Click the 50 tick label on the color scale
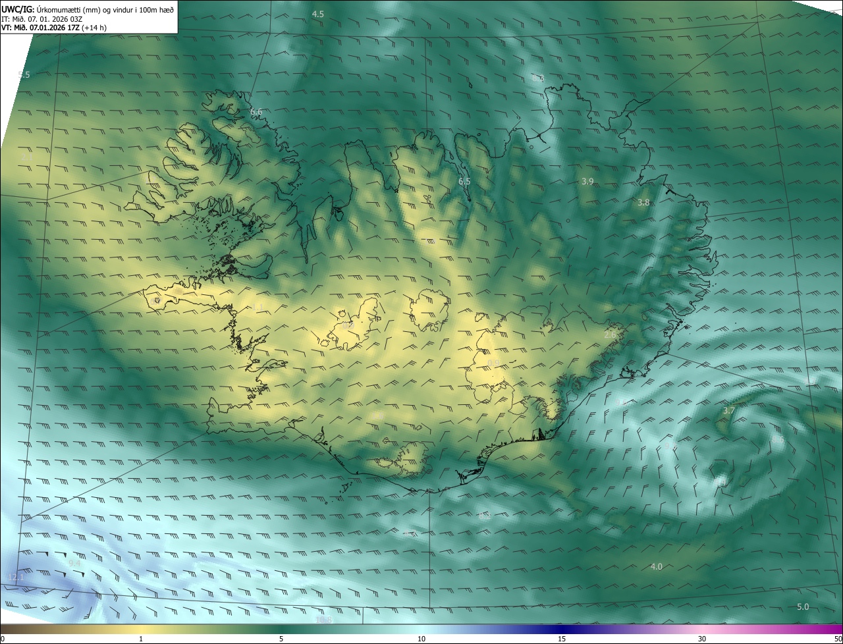 [838, 639]
